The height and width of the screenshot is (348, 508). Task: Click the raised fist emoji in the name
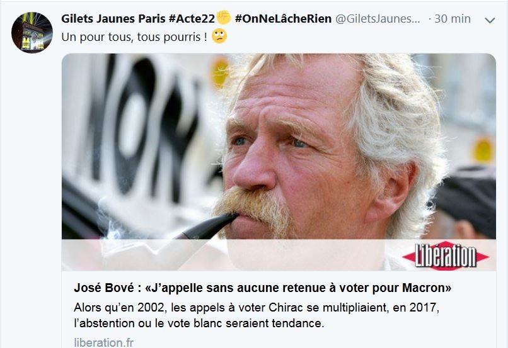click(223, 17)
